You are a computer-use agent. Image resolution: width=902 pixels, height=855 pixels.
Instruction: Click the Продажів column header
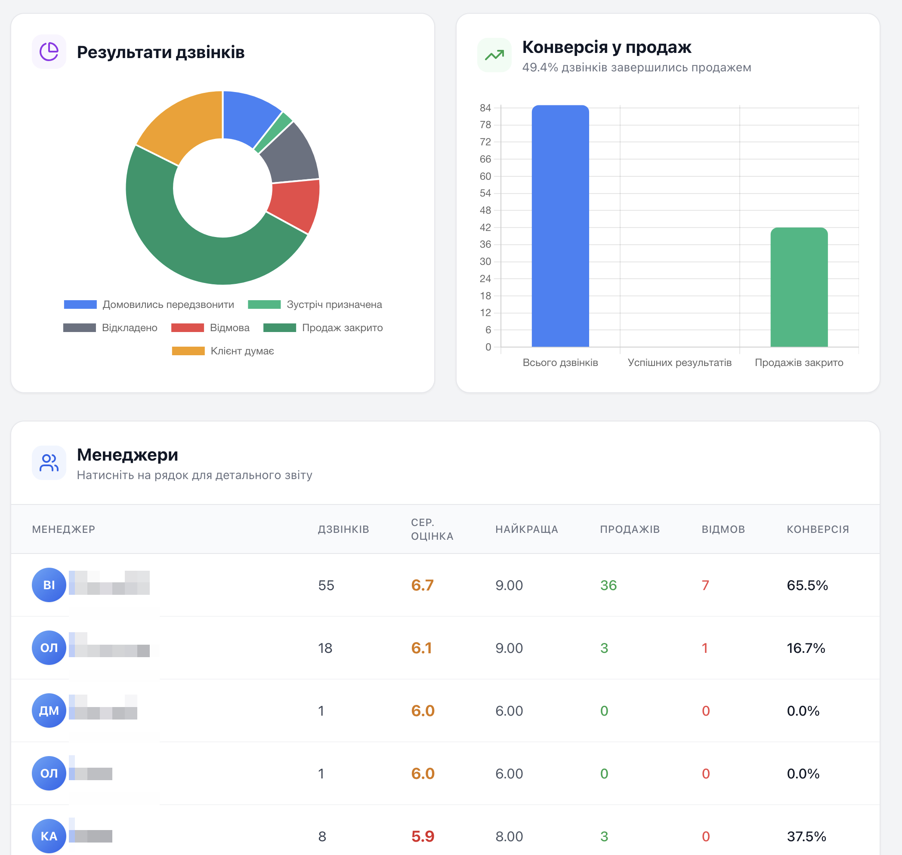click(x=630, y=529)
